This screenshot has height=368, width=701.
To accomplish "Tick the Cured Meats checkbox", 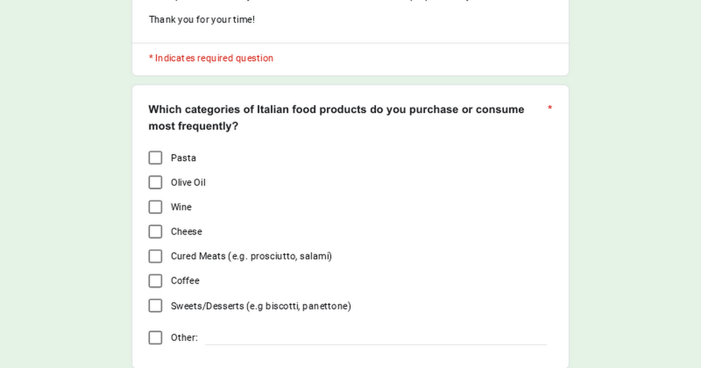I will (155, 256).
